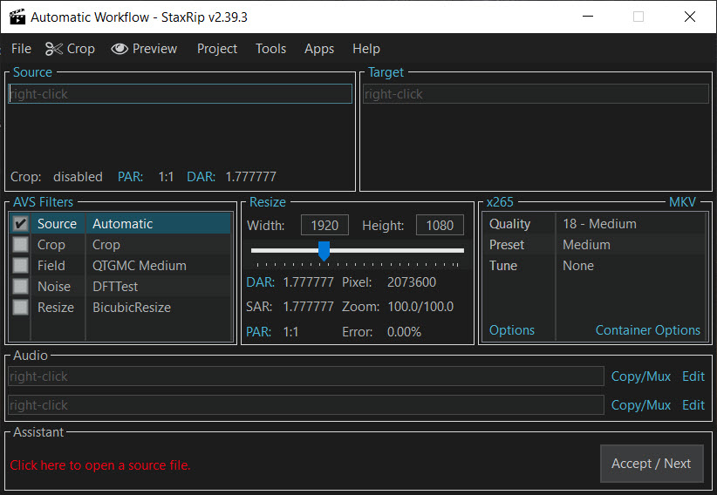Image resolution: width=717 pixels, height=495 pixels.
Task: Click the StaxRip clapperboard title bar icon
Action: 17,17
